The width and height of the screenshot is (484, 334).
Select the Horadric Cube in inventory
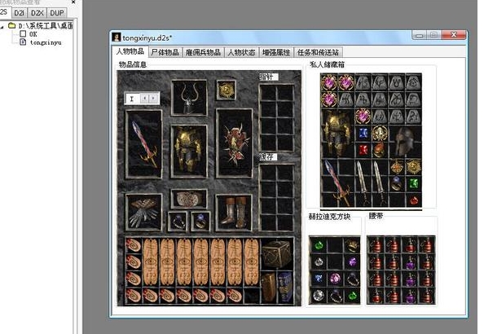tap(277, 254)
